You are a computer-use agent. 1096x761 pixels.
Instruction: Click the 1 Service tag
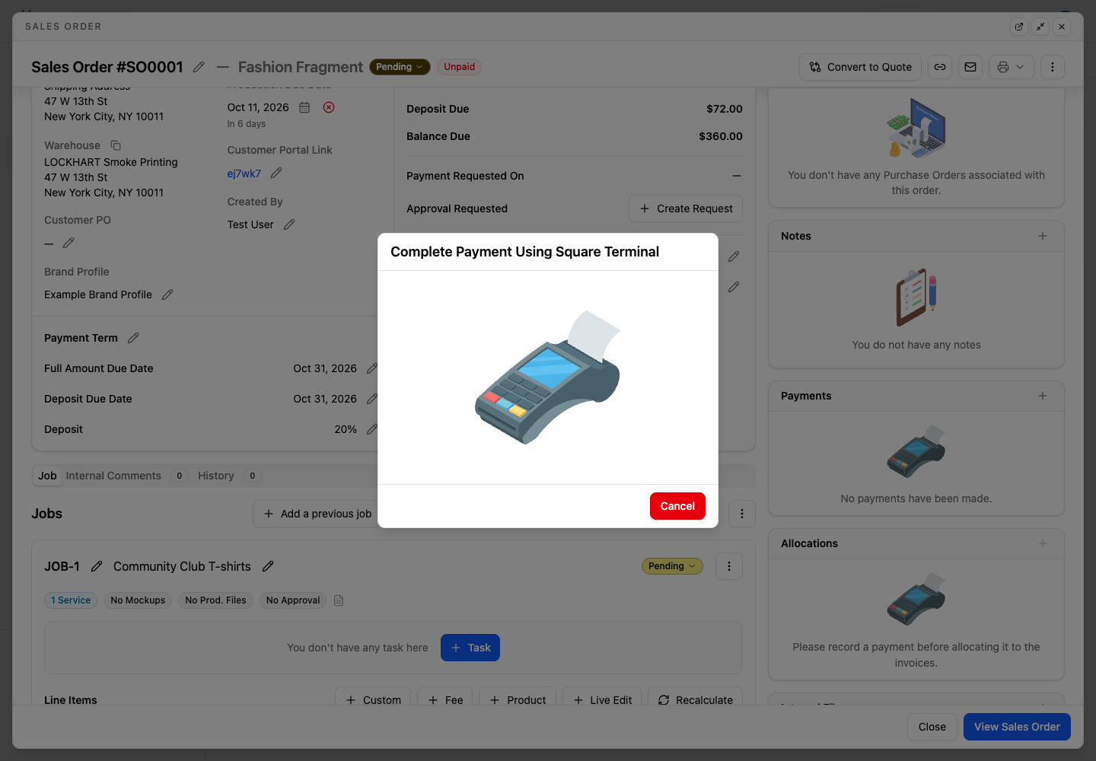(x=71, y=600)
